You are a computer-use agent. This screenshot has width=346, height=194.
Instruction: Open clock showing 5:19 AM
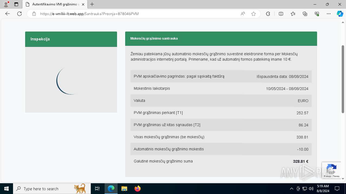coord(323,189)
